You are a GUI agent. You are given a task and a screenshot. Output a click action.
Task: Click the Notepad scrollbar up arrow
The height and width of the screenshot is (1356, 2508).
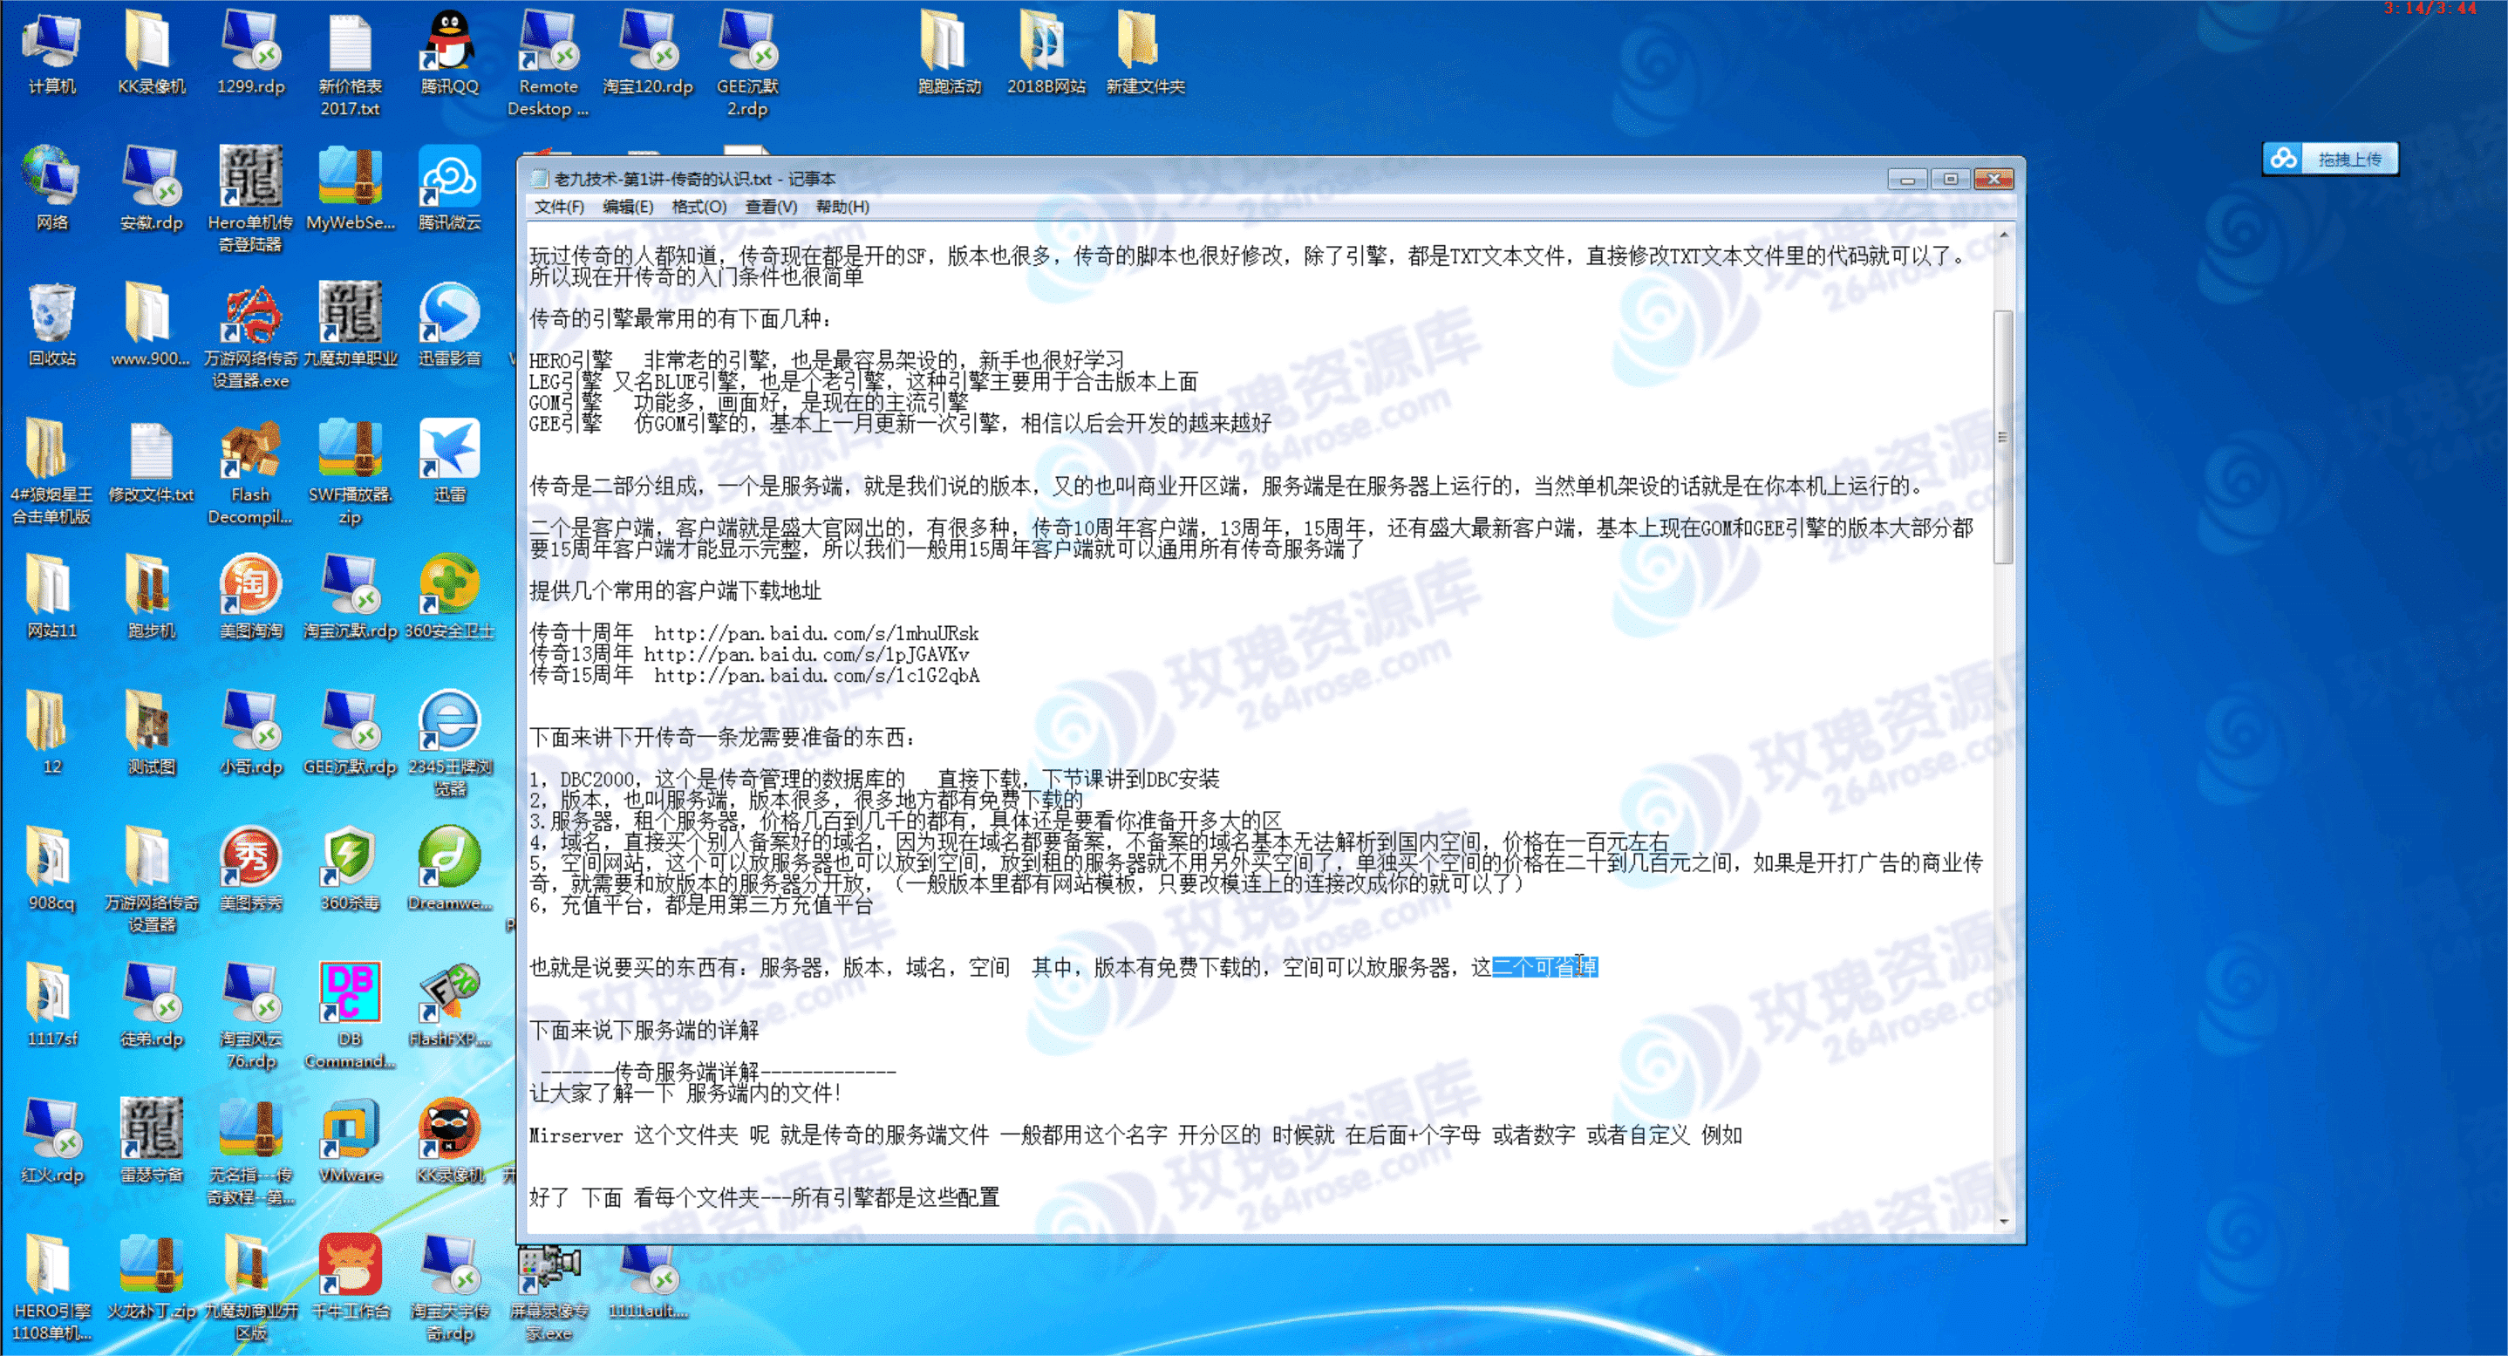click(2003, 235)
